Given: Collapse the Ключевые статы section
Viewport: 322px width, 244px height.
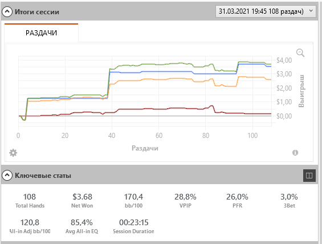Looking at the screenshot, I should (x=7, y=176).
